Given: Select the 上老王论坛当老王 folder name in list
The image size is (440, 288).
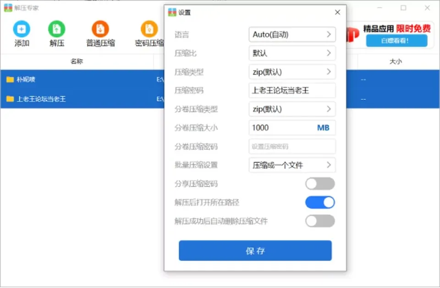Looking at the screenshot, I should tap(41, 99).
